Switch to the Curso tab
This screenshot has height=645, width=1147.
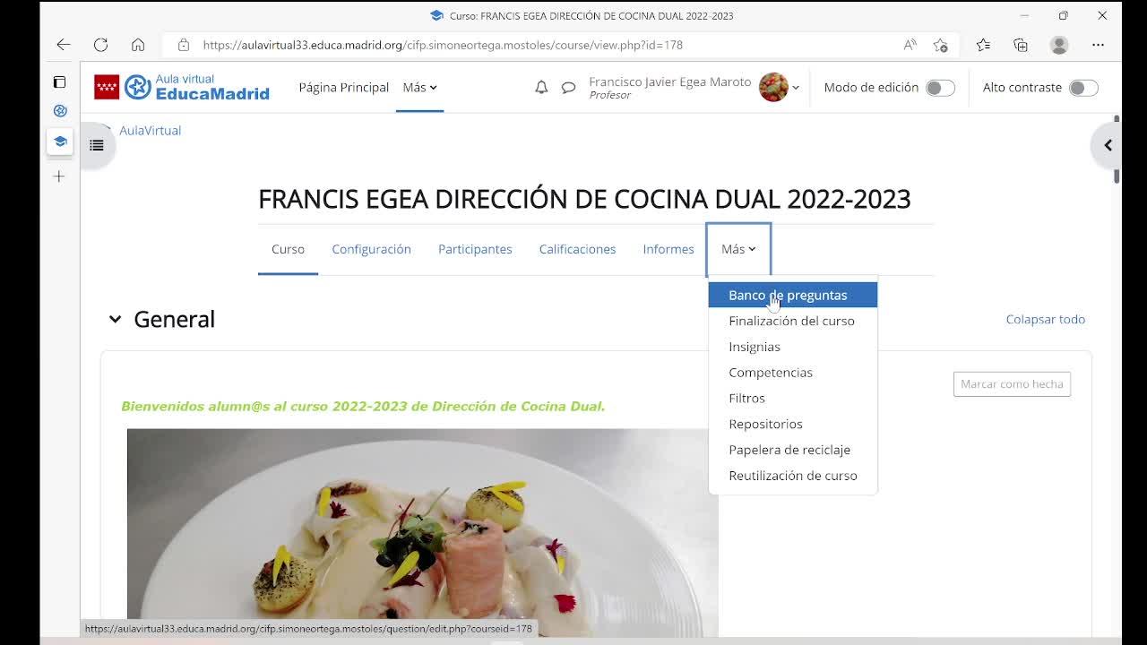(288, 249)
